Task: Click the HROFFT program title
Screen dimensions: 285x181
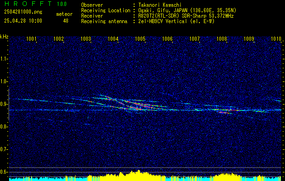Action: coord(28,4)
